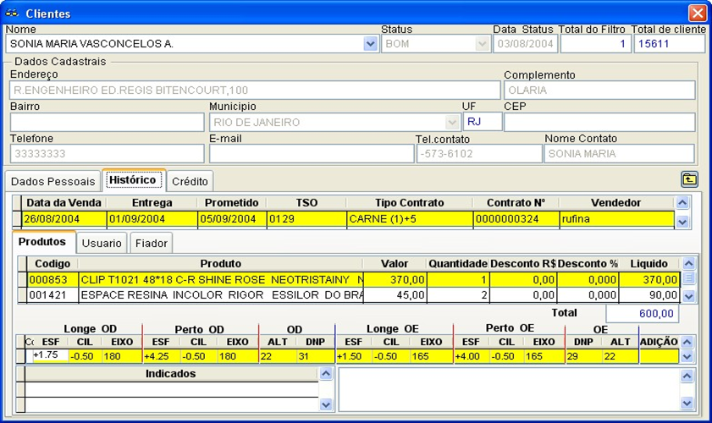Screen dimensions: 712x423
Task: Click the Total de cliente value 15611
Action: [x=670, y=44]
